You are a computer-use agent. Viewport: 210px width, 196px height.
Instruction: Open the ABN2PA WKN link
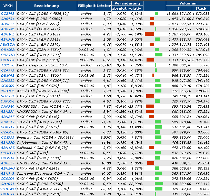click(x=8, y=111)
